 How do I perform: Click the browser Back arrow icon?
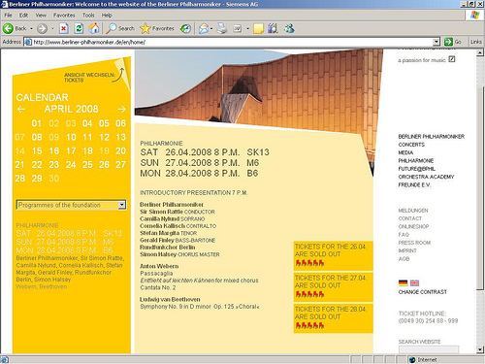coord(8,29)
